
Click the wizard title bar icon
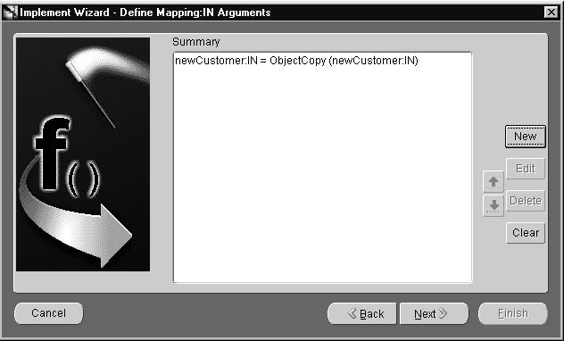(10, 12)
